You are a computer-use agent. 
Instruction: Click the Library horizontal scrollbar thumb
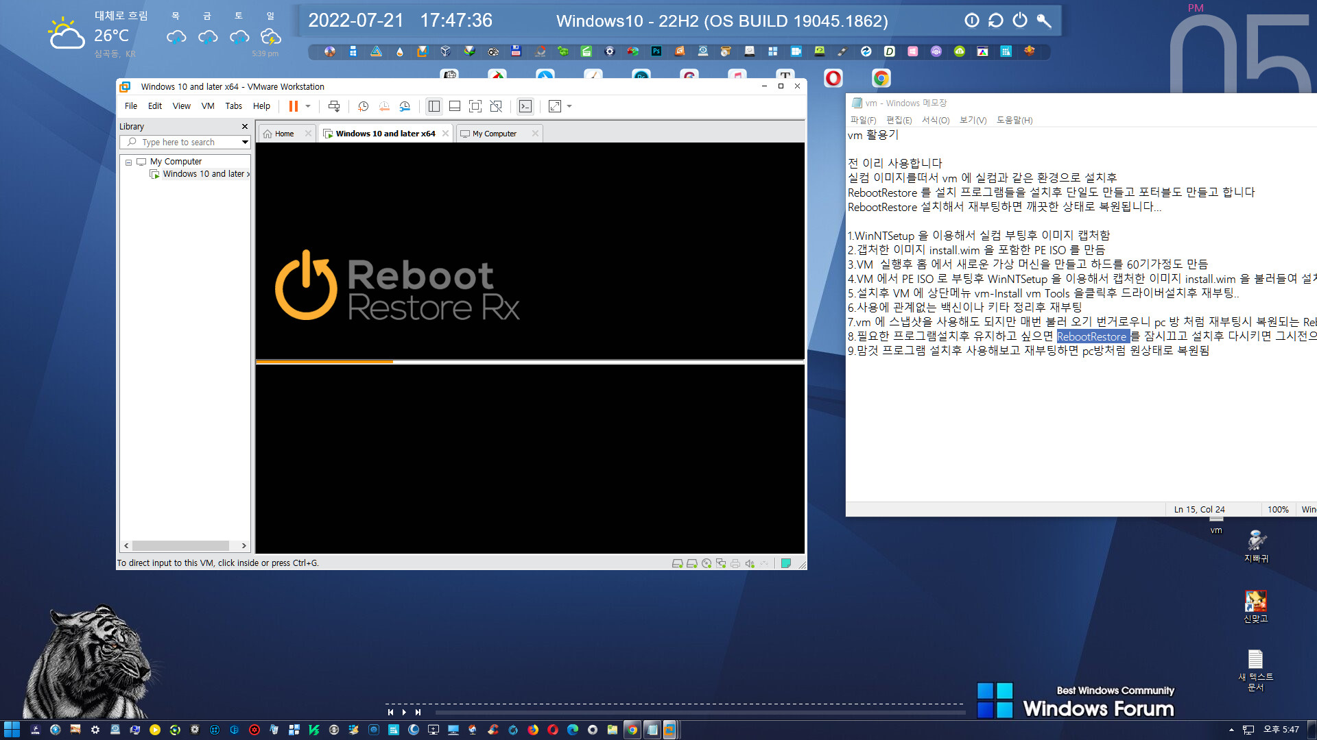[180, 546]
